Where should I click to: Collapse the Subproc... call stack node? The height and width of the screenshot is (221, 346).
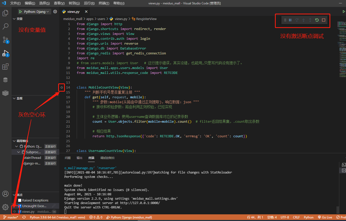(x=19, y=152)
